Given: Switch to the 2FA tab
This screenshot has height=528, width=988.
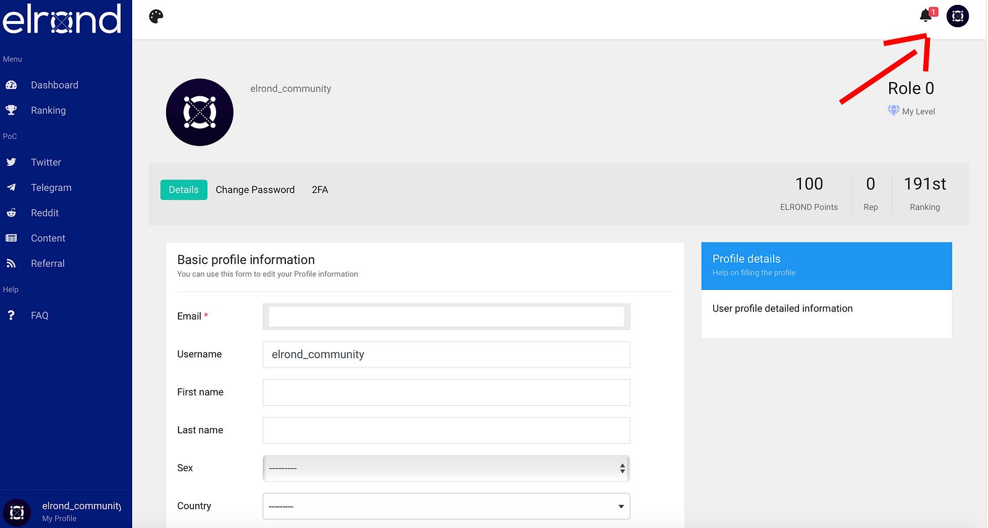Looking at the screenshot, I should (x=320, y=190).
